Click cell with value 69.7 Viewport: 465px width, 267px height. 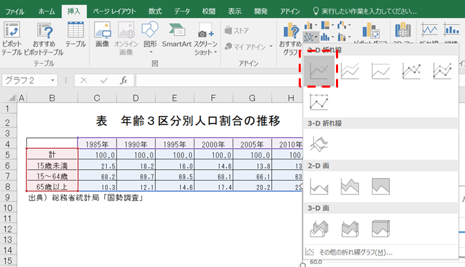pos(136,176)
